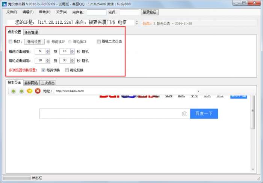Click up arrow beside the IP info box
The width and height of the screenshot is (263, 183).
[x=137, y=21]
